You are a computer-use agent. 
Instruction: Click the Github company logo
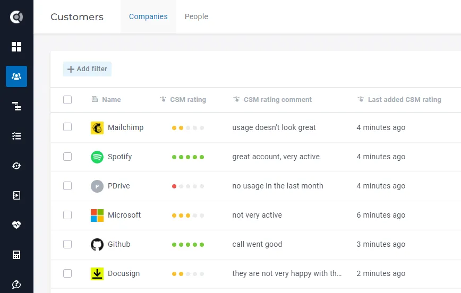pos(97,245)
